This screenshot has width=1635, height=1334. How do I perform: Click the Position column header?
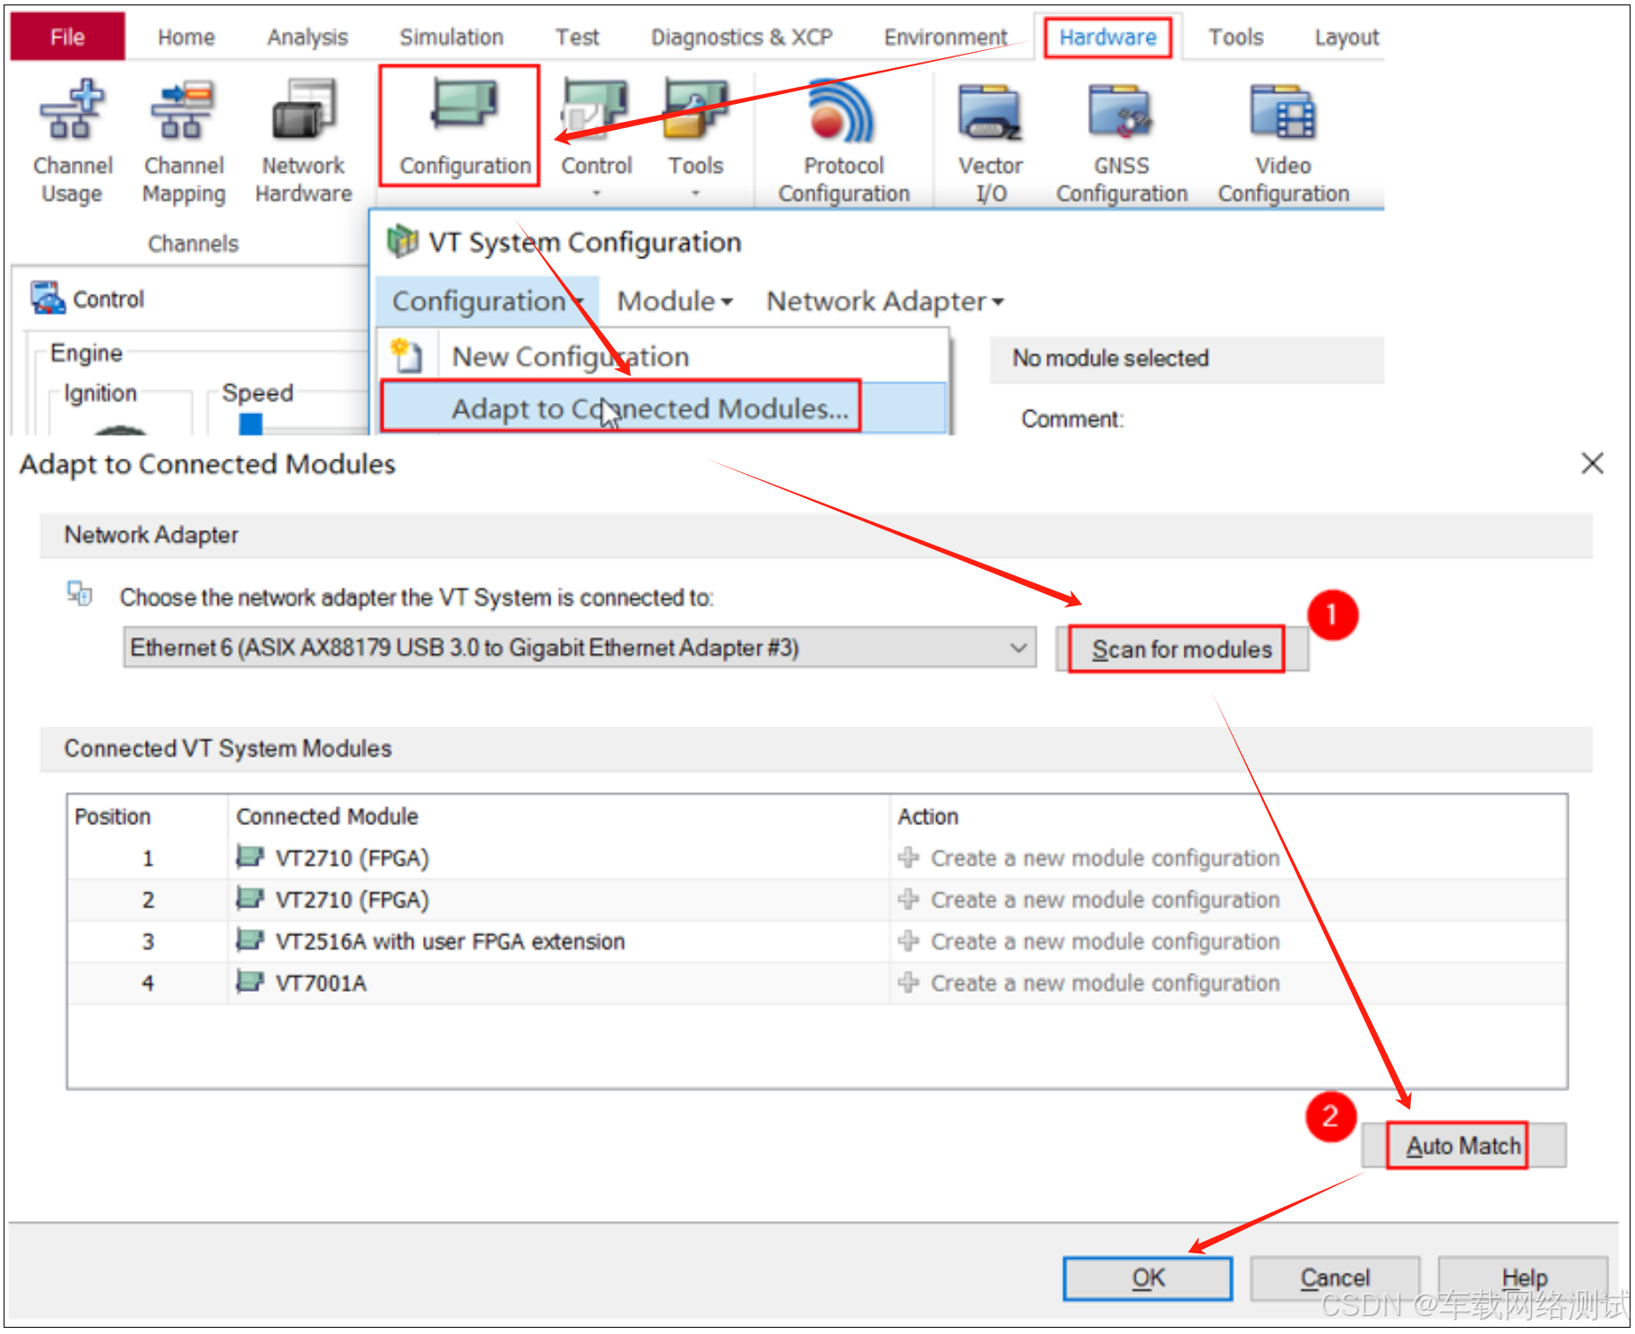click(113, 816)
